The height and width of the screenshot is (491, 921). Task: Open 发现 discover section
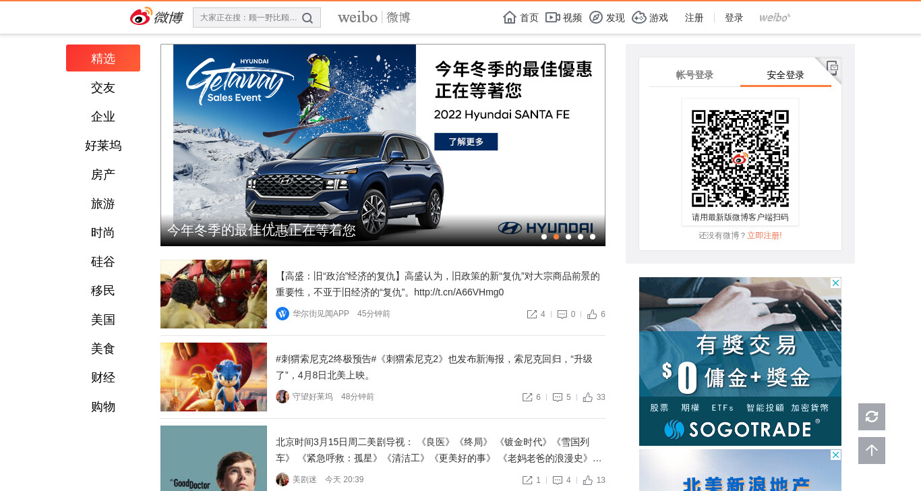(607, 18)
